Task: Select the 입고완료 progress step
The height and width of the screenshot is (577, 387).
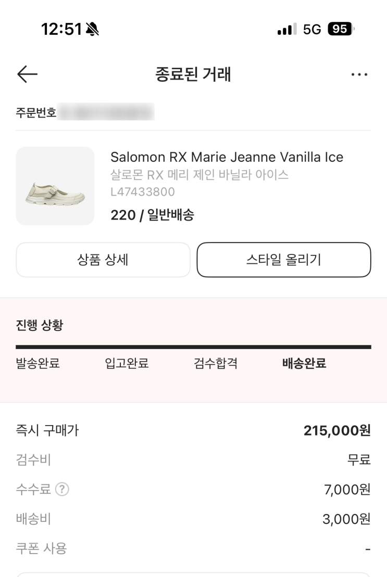Action: tap(127, 364)
